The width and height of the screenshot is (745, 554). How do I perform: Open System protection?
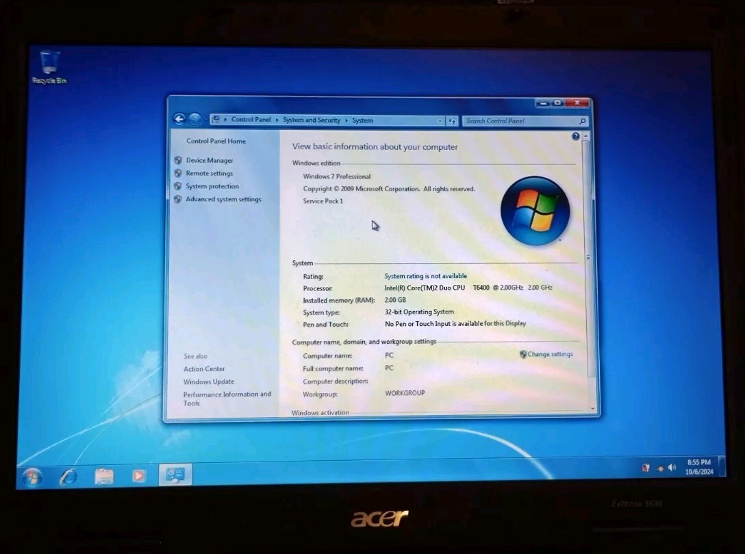[212, 186]
